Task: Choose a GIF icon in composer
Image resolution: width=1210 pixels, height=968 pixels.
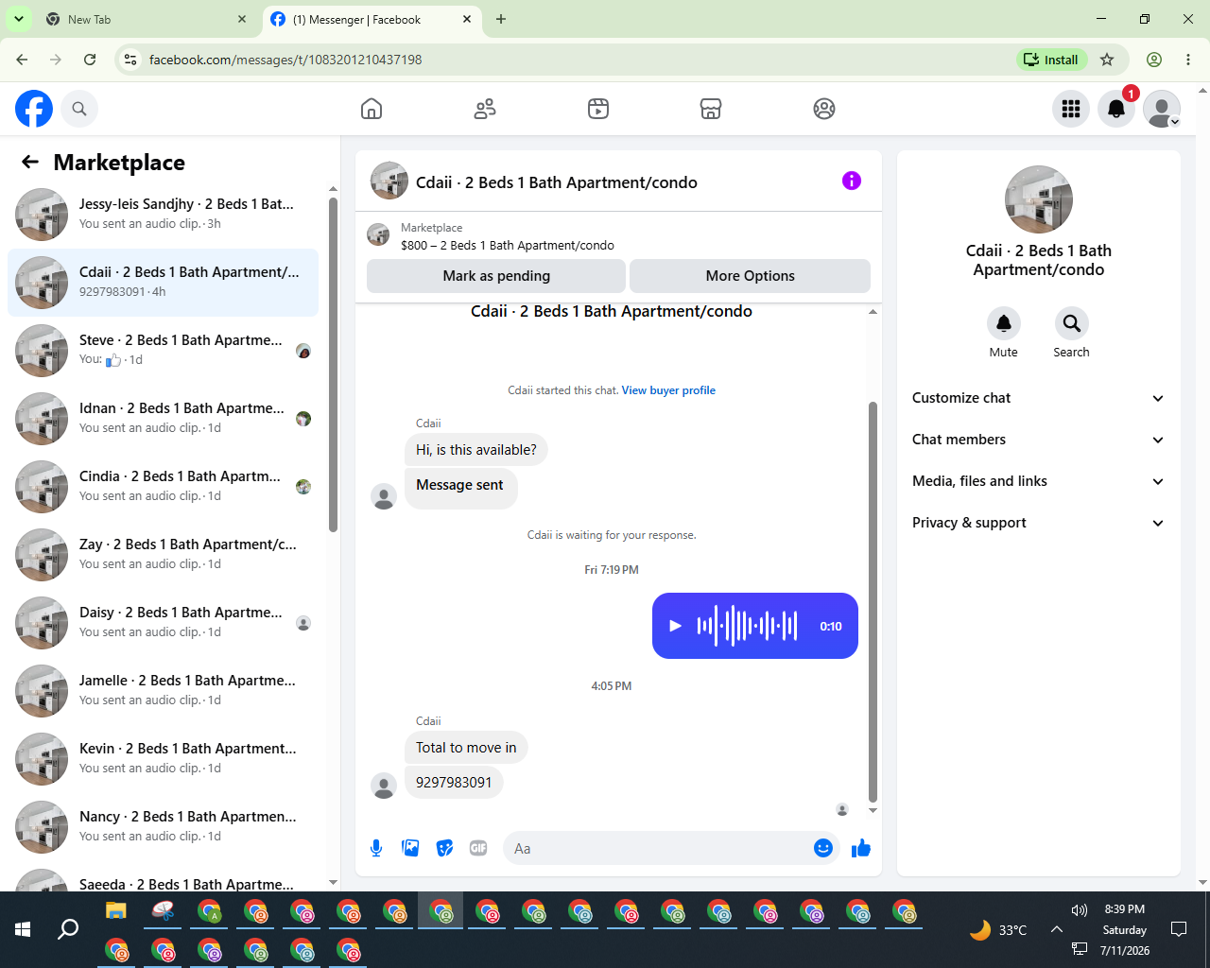Action: [478, 848]
